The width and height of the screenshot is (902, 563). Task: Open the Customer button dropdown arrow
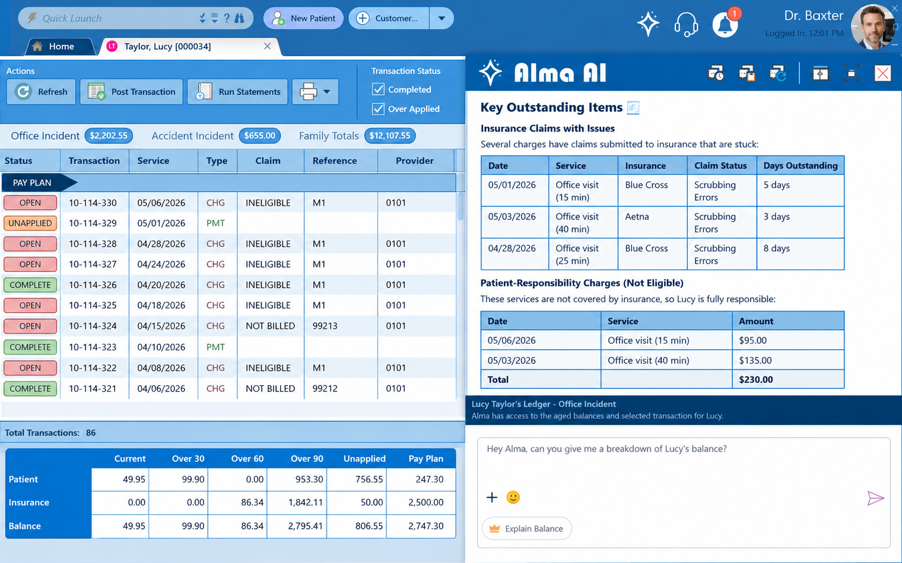pos(442,18)
